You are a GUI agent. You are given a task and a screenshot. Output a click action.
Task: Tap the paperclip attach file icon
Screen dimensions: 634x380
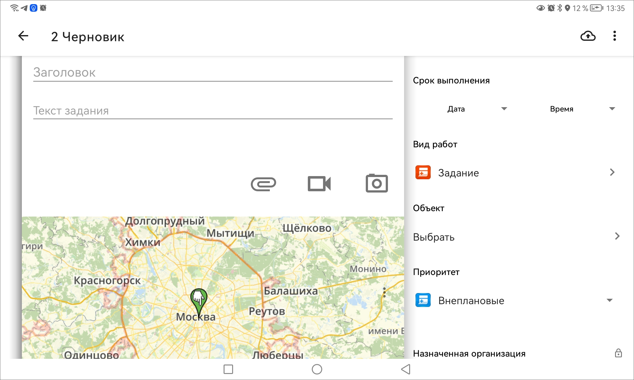[263, 184]
